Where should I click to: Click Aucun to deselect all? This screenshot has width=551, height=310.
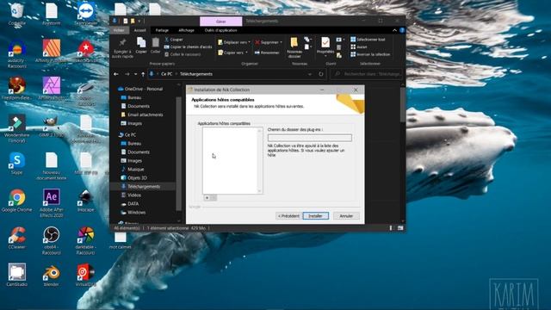pos(359,46)
